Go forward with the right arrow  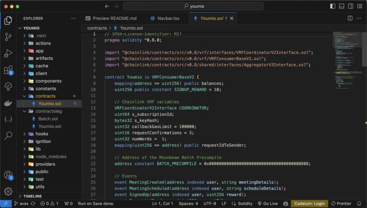(116, 6)
